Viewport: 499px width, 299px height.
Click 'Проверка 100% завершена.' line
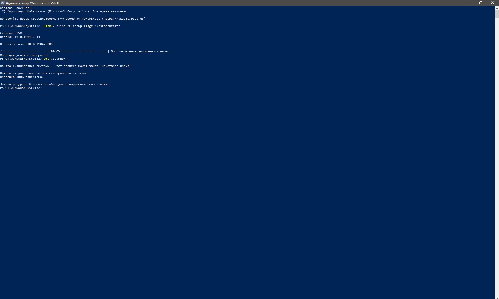pos(22,77)
